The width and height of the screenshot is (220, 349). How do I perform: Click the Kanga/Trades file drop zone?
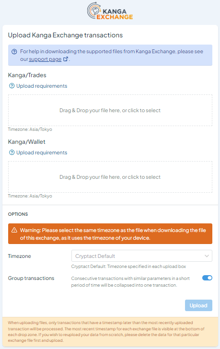(110, 110)
